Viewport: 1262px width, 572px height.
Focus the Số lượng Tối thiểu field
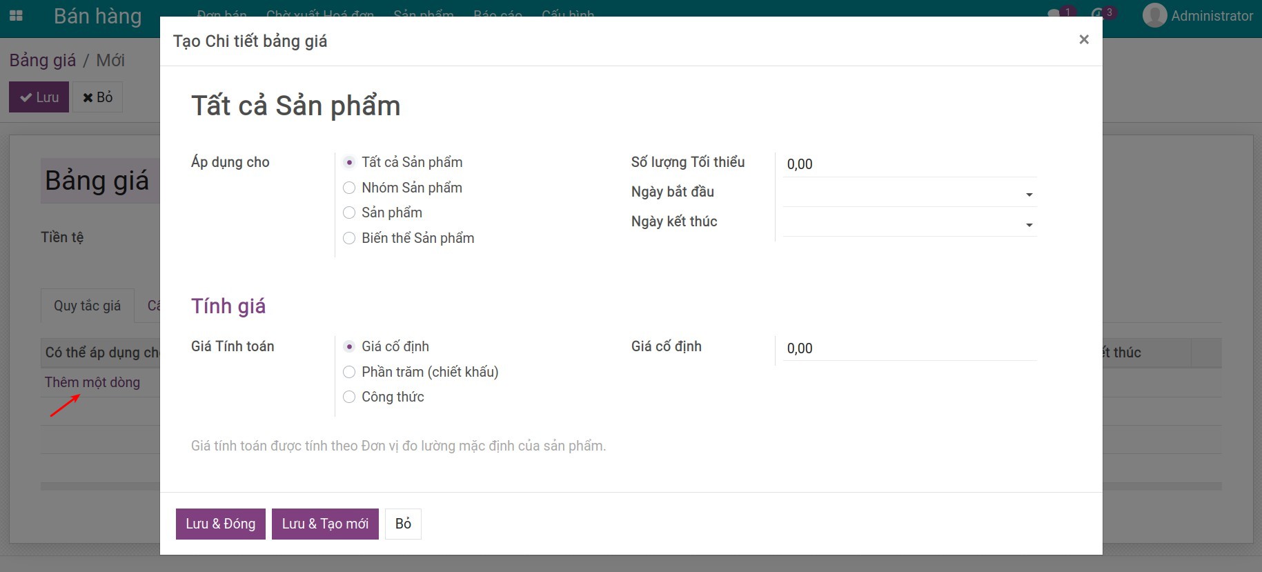909,164
